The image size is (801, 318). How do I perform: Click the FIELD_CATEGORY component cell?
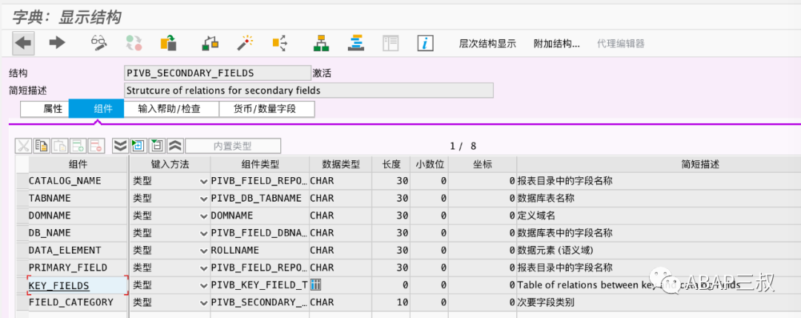coord(77,302)
